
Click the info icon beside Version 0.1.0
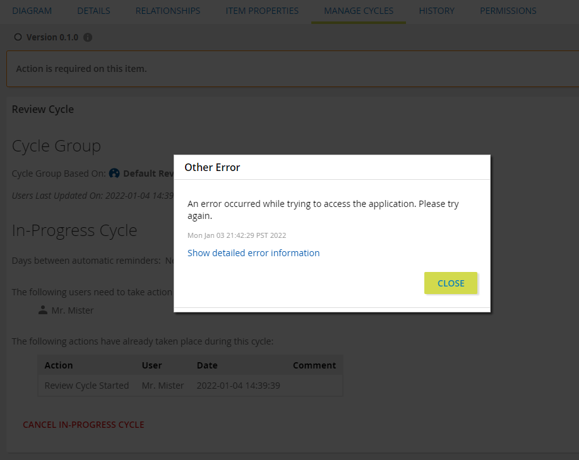tap(88, 37)
